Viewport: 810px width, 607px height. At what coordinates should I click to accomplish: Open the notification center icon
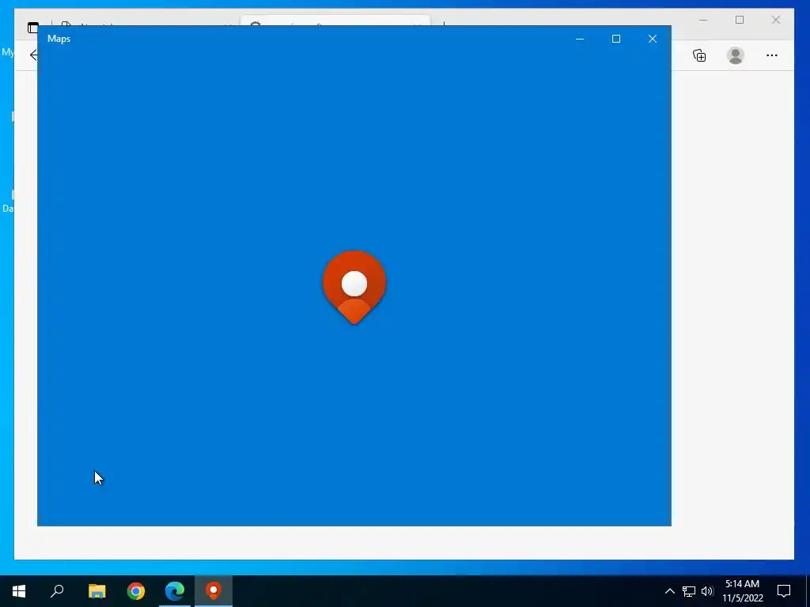pos(784,591)
